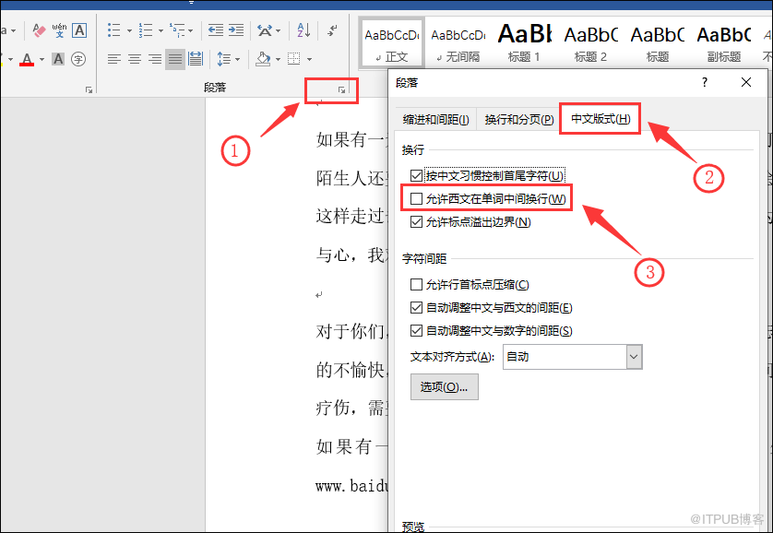Apply Character Shading with the gray A icon
Image resolution: width=773 pixels, height=533 pixels.
58,60
